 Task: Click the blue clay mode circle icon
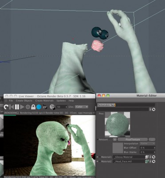(39, 107)
